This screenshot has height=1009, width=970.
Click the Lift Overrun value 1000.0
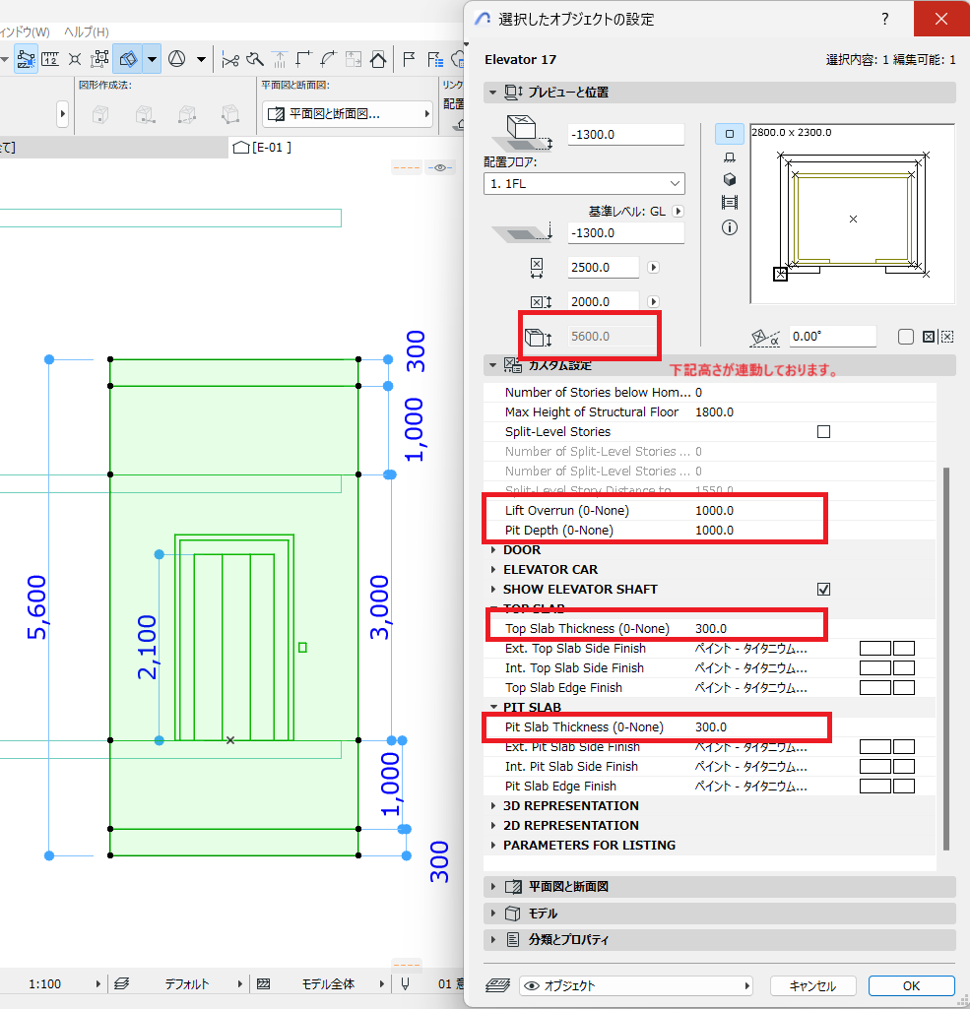(715, 510)
